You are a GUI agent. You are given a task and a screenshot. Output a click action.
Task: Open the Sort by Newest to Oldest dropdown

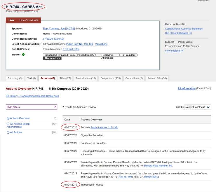coord(198,107)
